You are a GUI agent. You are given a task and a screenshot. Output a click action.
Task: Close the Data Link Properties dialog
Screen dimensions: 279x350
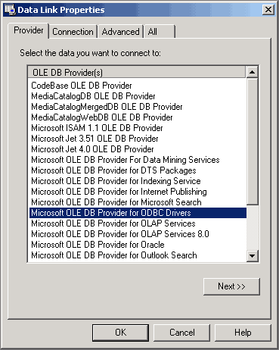click(268, 10)
